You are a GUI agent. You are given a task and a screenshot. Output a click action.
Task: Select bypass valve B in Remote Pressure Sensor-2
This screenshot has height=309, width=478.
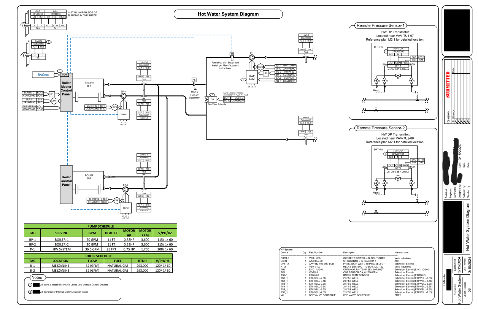398,178
